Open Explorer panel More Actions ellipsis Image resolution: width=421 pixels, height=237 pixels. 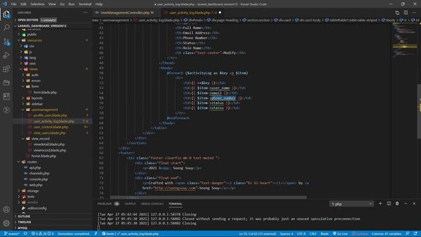(86, 13)
